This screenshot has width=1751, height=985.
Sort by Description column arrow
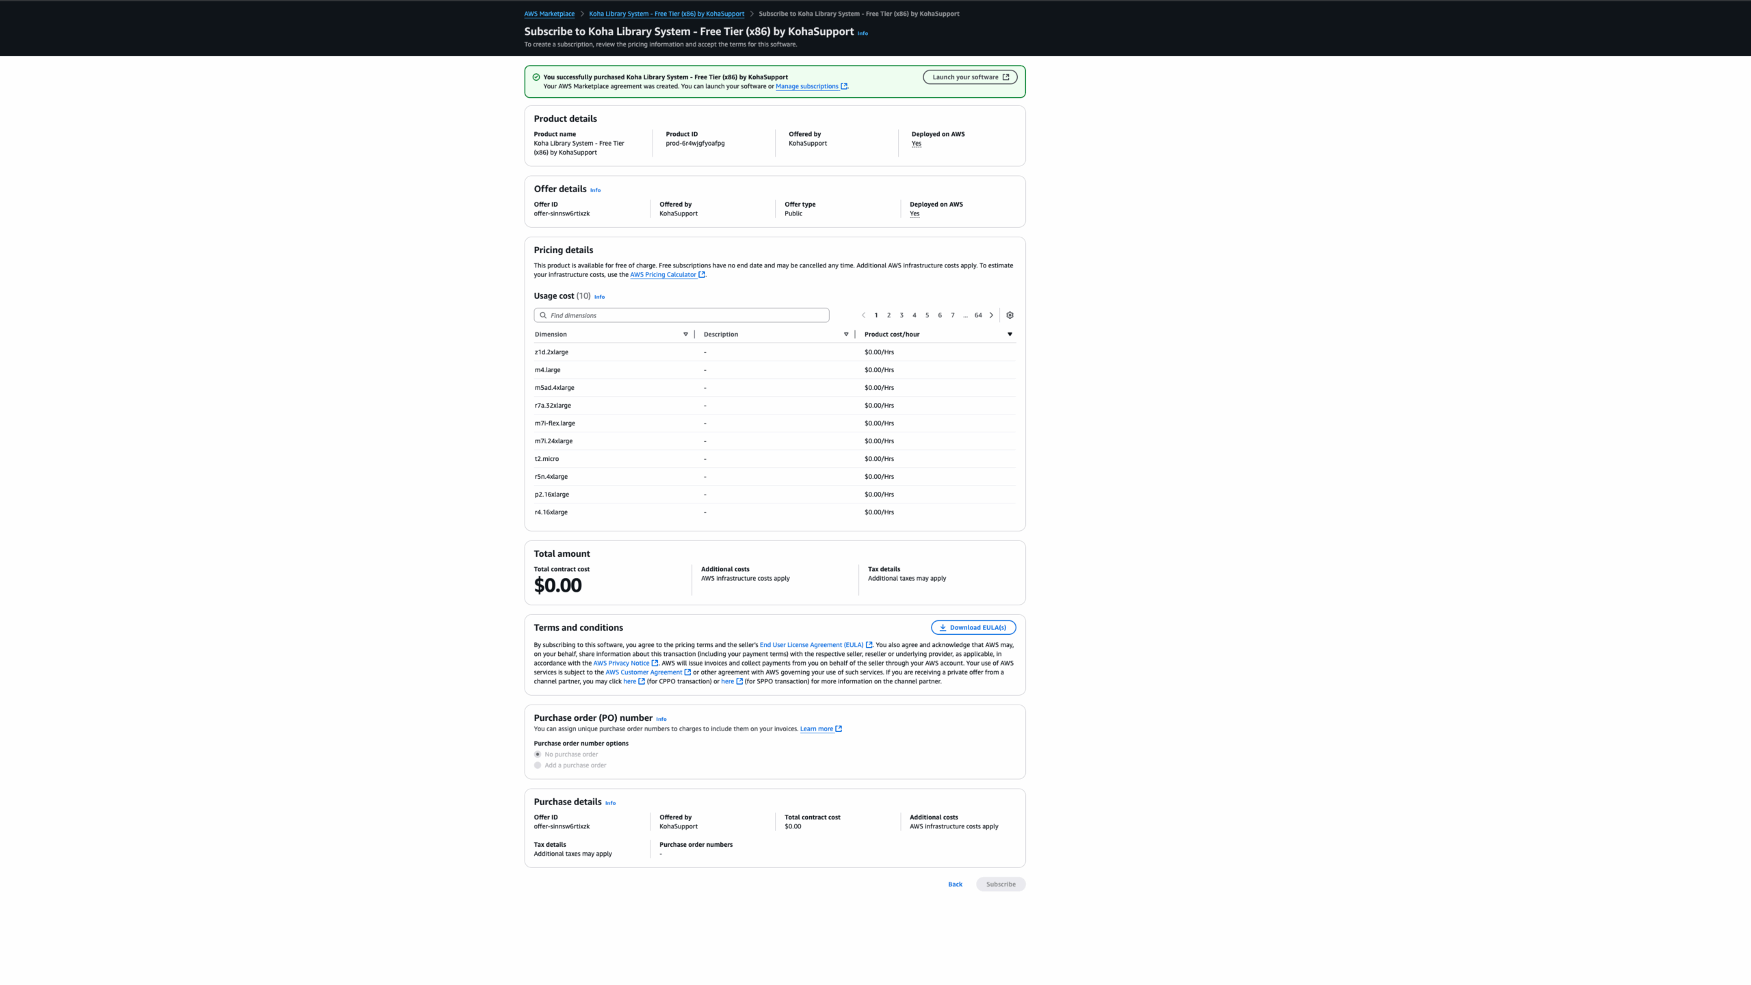[x=846, y=334]
